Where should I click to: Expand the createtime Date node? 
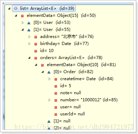click(x=50, y=79)
